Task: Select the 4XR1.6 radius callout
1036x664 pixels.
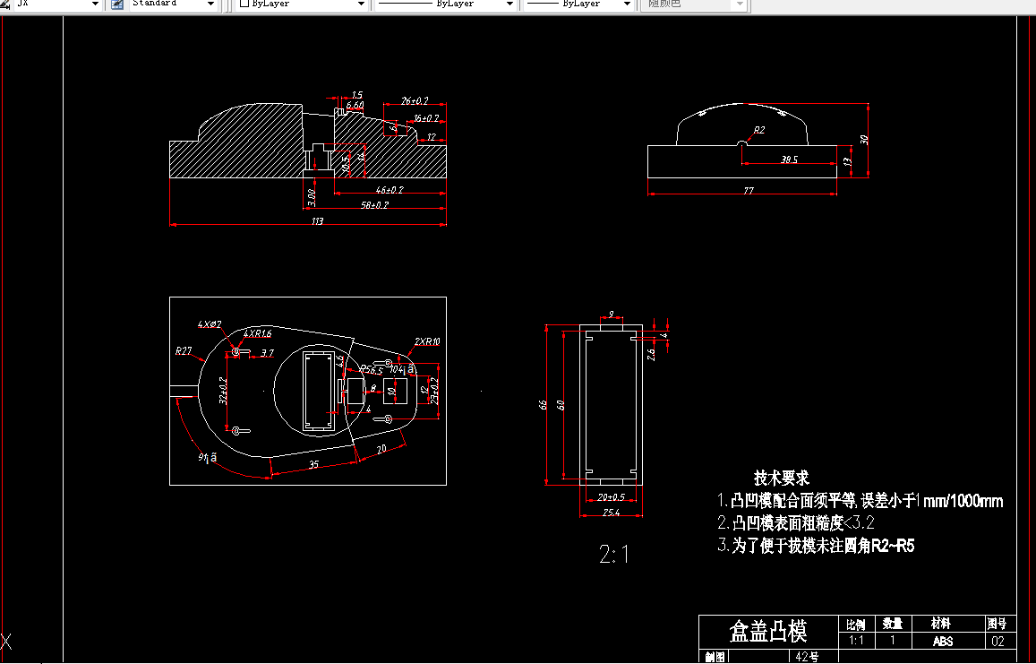Action: click(257, 333)
